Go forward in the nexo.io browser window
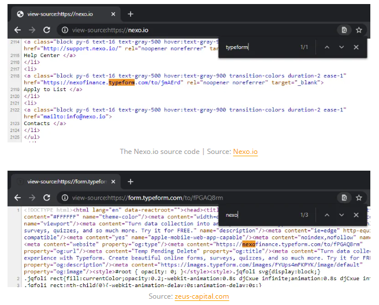This screenshot has height=305, width=379. (32, 30)
